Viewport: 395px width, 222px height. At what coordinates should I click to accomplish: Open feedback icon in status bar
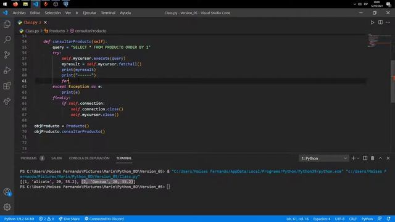[x=380, y=219]
